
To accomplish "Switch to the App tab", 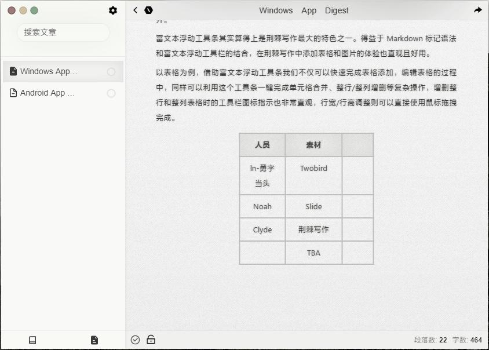I will tap(309, 10).
